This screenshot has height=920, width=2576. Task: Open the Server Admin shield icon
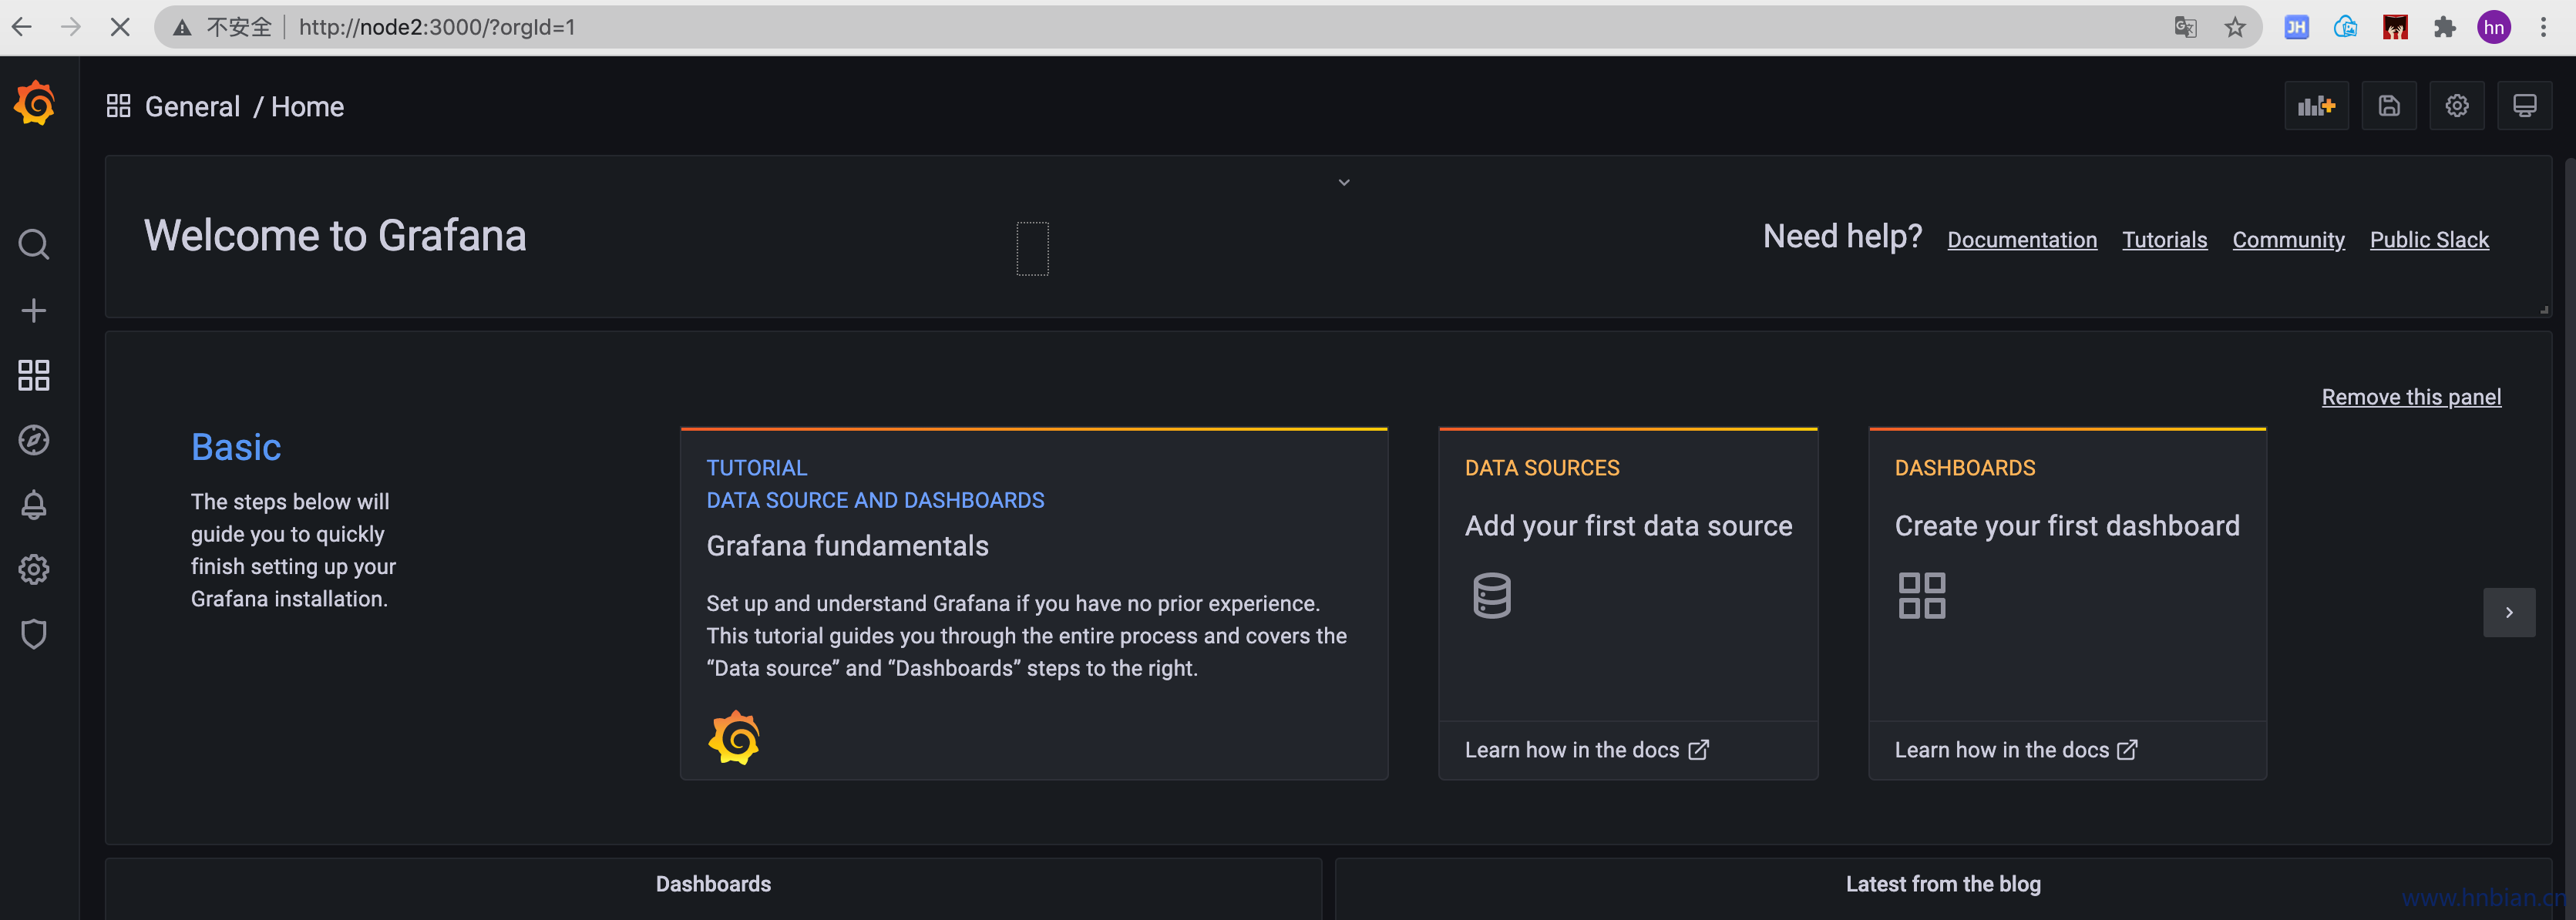click(34, 634)
